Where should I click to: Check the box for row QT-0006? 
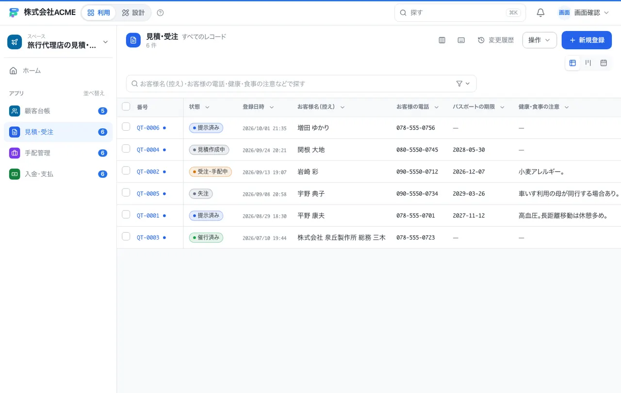click(x=126, y=127)
